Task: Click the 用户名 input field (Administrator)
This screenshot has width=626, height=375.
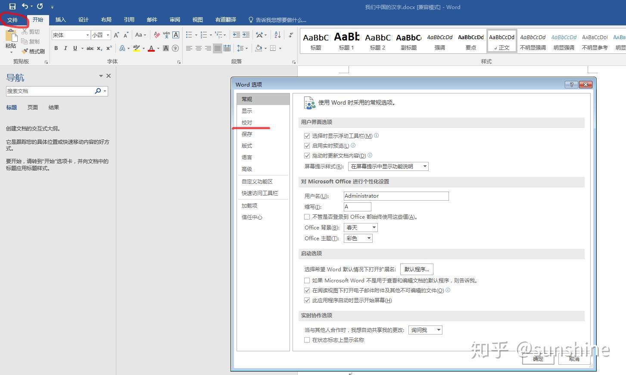Action: (396, 196)
